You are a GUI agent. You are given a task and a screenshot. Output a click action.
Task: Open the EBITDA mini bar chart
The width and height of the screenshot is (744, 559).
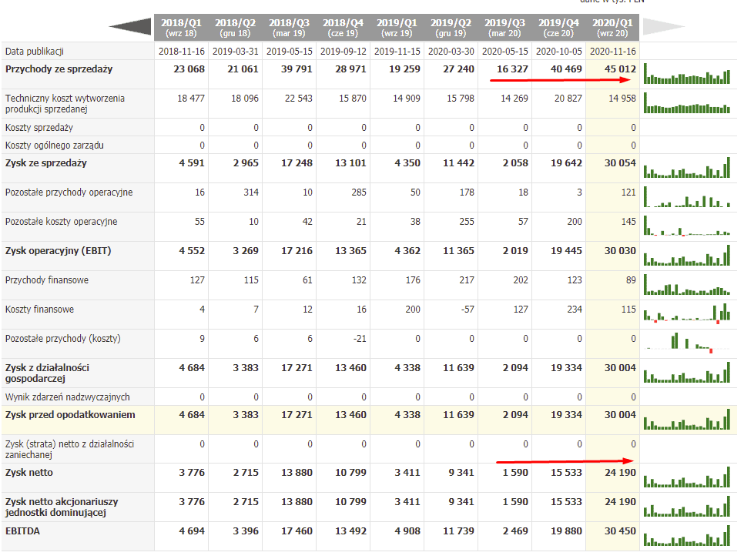687,536
